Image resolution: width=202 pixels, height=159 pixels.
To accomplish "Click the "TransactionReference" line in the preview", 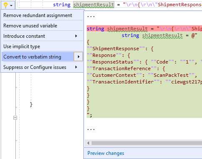I will tap(126, 68).
